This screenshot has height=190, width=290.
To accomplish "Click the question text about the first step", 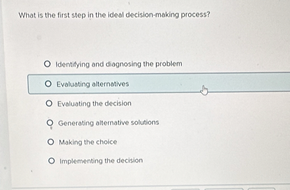I will (115, 15).
